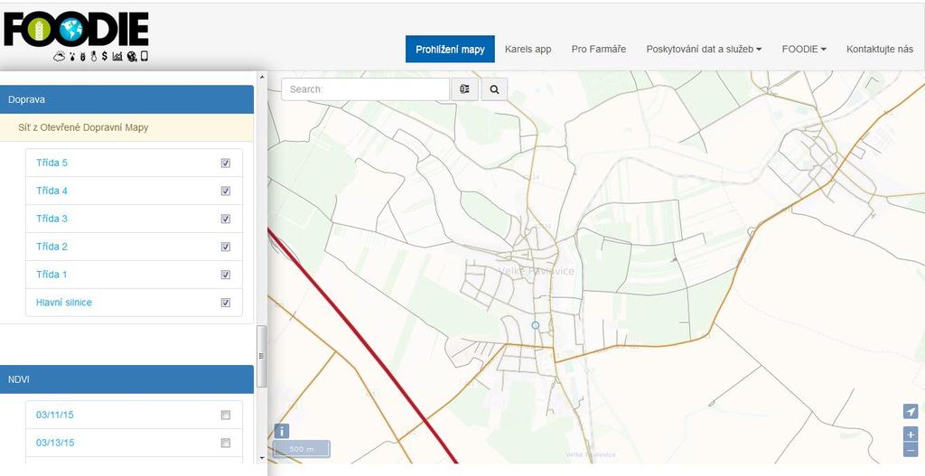
Task: Click the Třída 4 layer link
Action: pos(51,191)
